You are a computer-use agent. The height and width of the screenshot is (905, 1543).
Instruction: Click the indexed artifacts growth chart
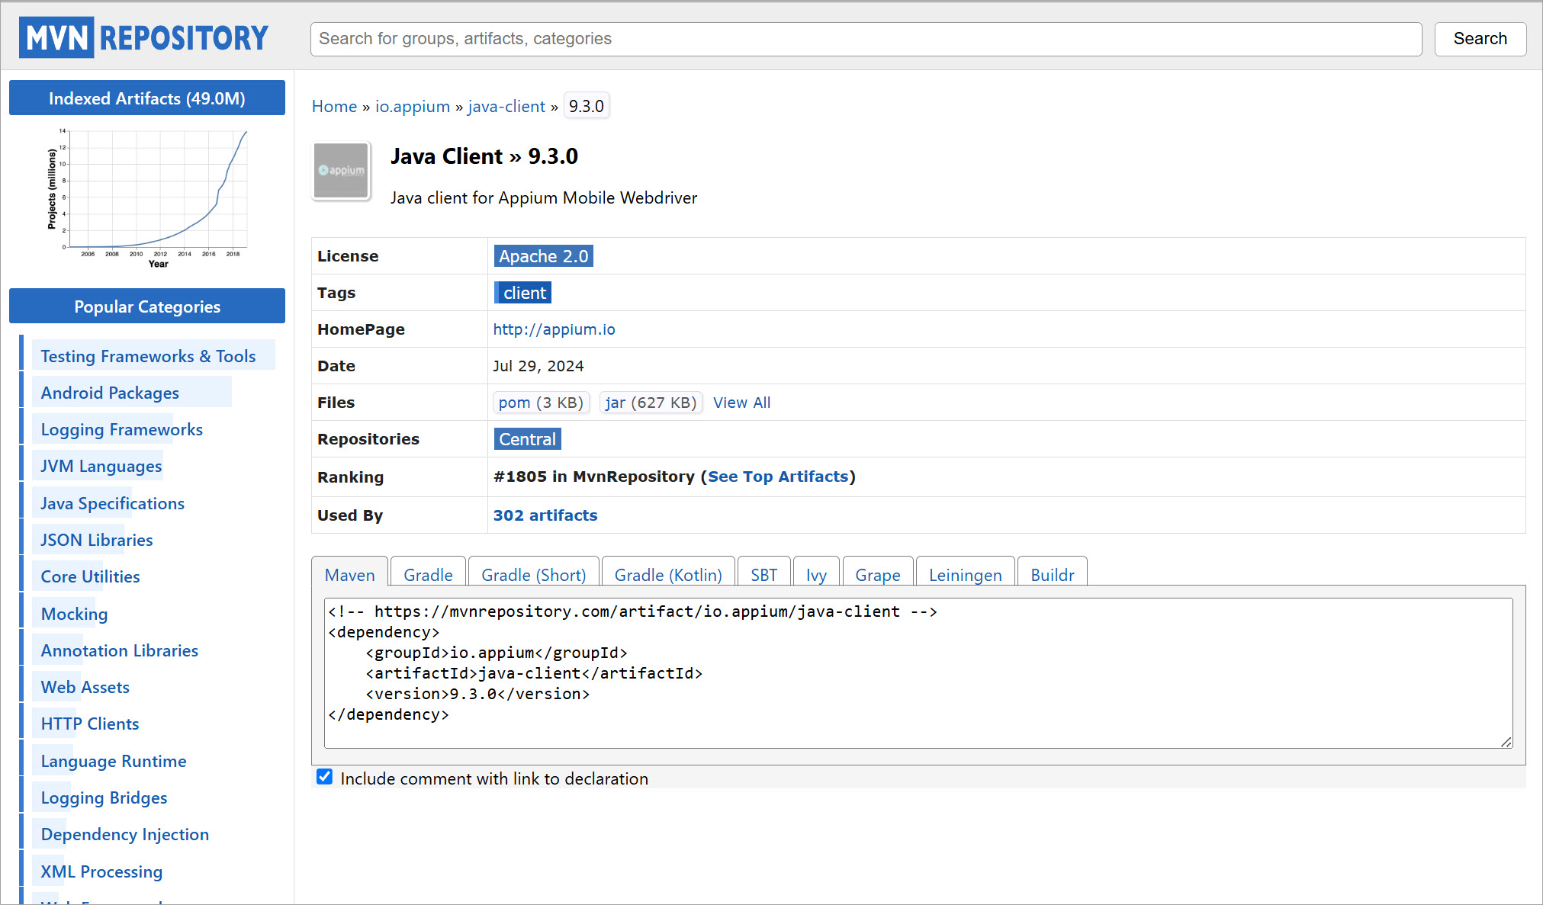pos(147,197)
